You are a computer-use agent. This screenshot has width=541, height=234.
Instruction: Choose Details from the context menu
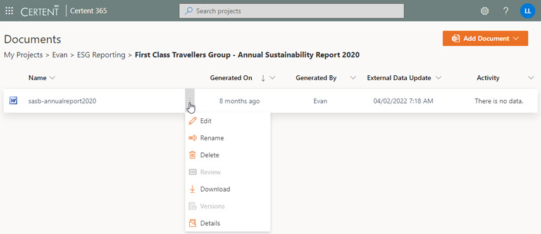(x=228, y=223)
